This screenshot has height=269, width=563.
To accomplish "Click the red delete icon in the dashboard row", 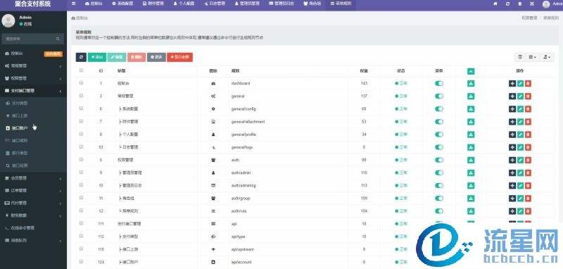I will tap(528, 83).
